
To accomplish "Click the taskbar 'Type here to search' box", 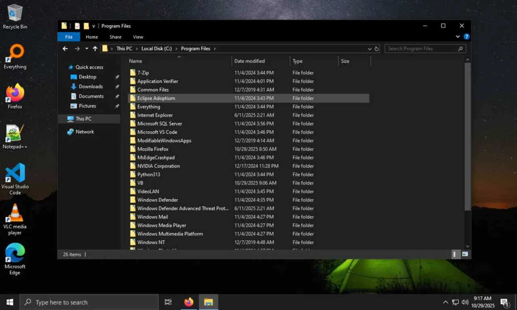I will (x=89, y=302).
